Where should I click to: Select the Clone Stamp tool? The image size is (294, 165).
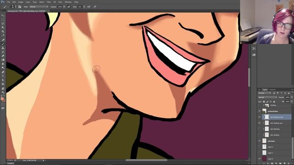point(3,48)
